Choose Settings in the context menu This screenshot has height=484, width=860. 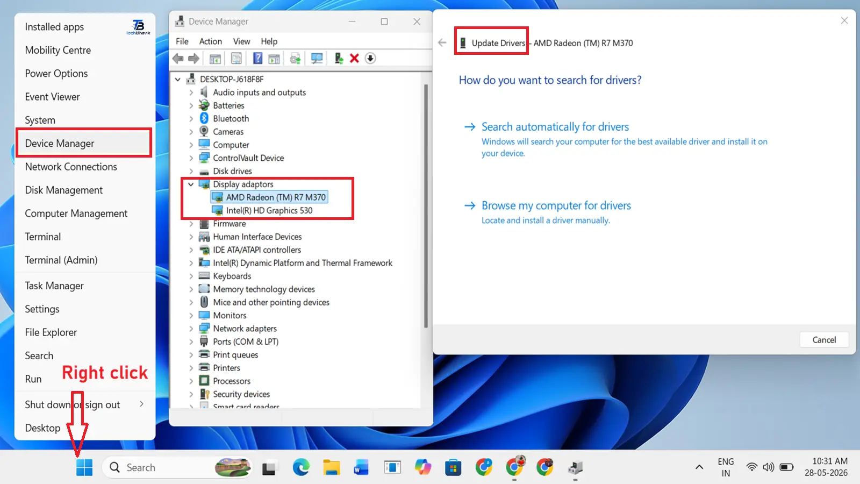pos(85,309)
